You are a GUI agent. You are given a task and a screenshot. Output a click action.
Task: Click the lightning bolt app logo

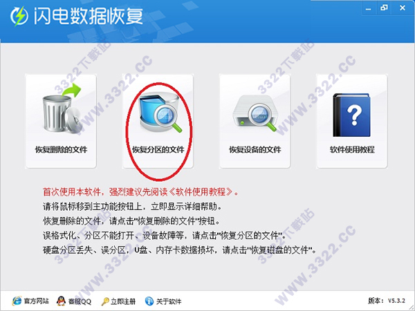pos(19,17)
